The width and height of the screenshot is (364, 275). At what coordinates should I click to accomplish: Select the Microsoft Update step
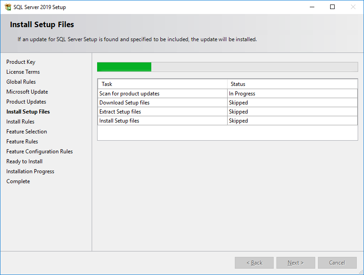27,92
